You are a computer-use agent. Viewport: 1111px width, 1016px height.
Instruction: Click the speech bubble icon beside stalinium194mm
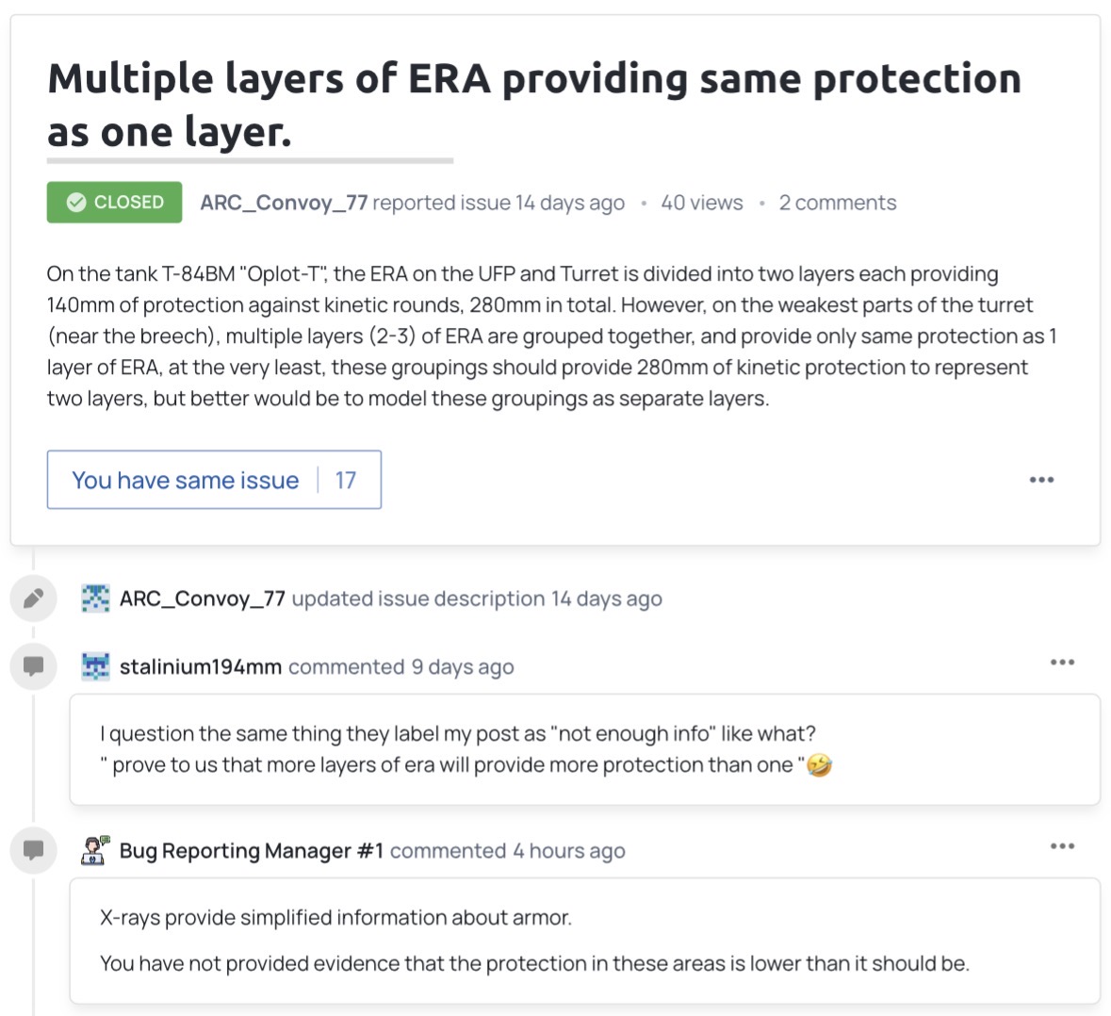33,666
